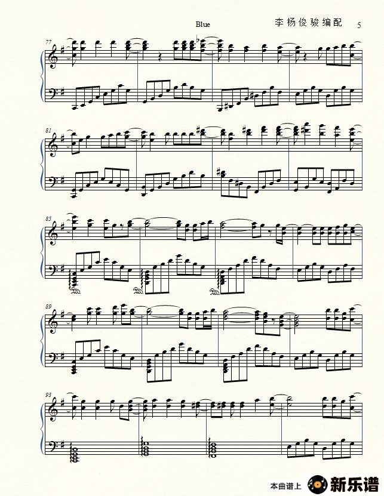The height and width of the screenshot is (496, 384).
Task: Click measure number 85
Action: point(48,218)
